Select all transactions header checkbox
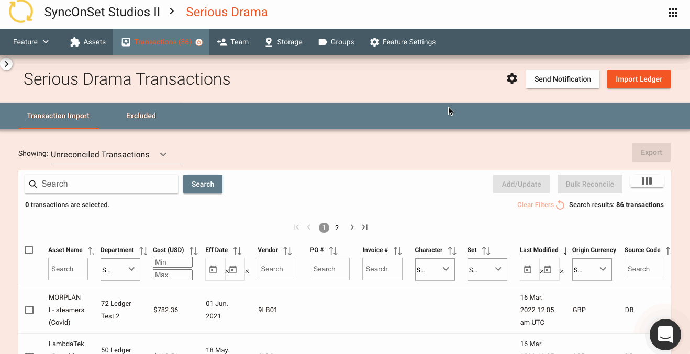The height and width of the screenshot is (354, 690). [x=29, y=250]
